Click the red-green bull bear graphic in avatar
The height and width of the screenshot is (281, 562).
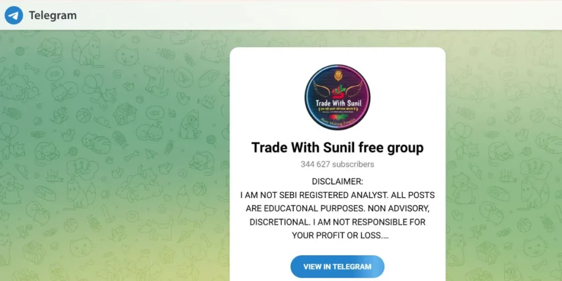[x=338, y=116]
